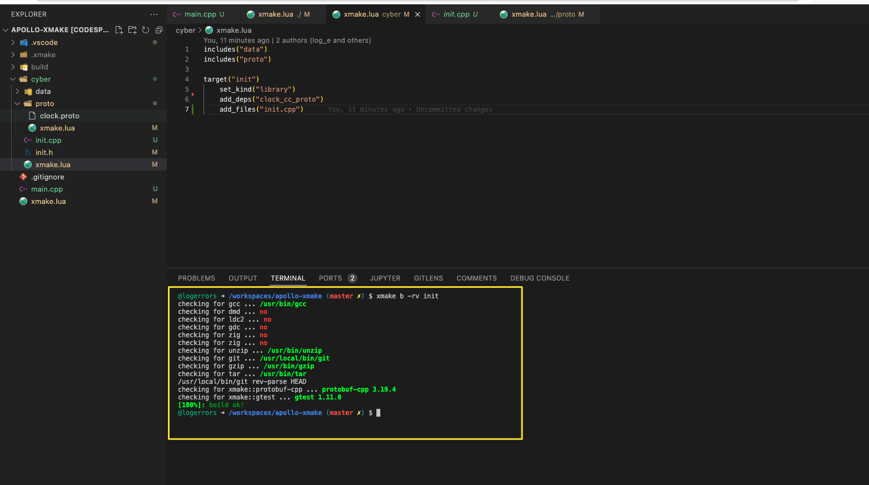Image resolution: width=869 pixels, height=485 pixels.
Task: Switch to the init.cpp editor tab
Action: pos(460,14)
